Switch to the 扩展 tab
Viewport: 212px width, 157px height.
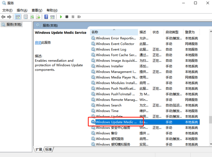tap(39, 150)
